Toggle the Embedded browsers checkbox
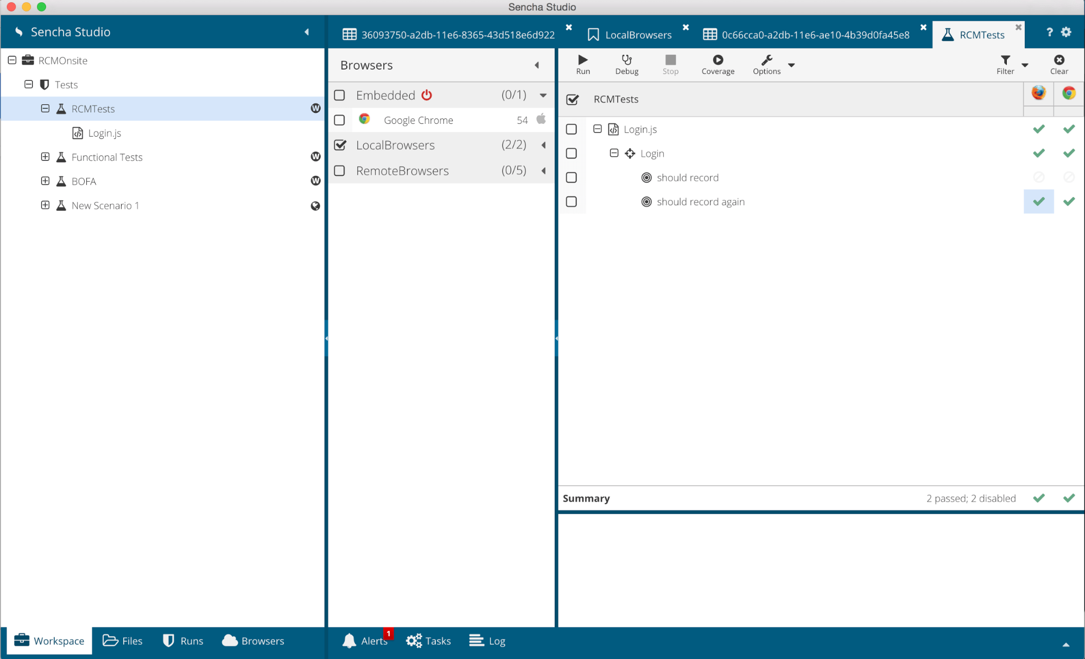1085x659 pixels. (340, 95)
